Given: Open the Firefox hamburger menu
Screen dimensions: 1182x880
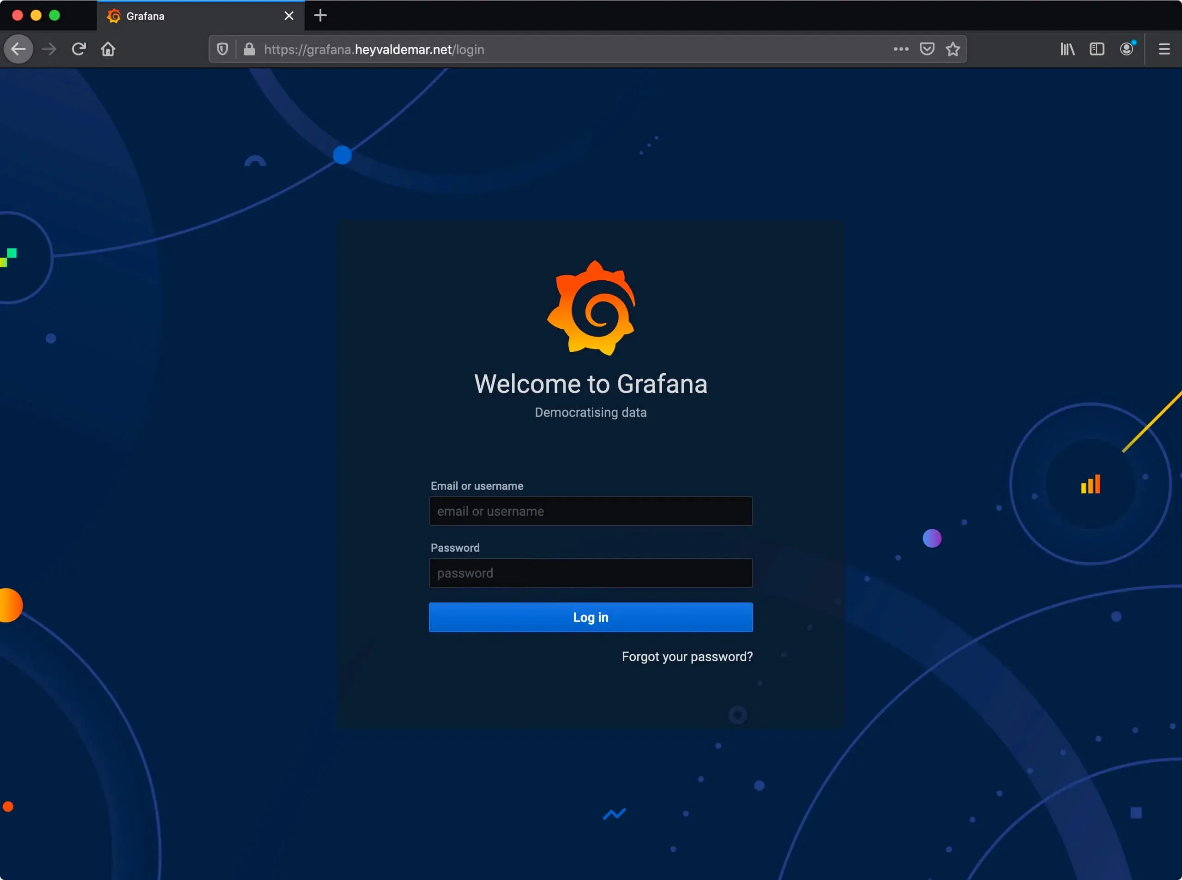Looking at the screenshot, I should (1164, 49).
